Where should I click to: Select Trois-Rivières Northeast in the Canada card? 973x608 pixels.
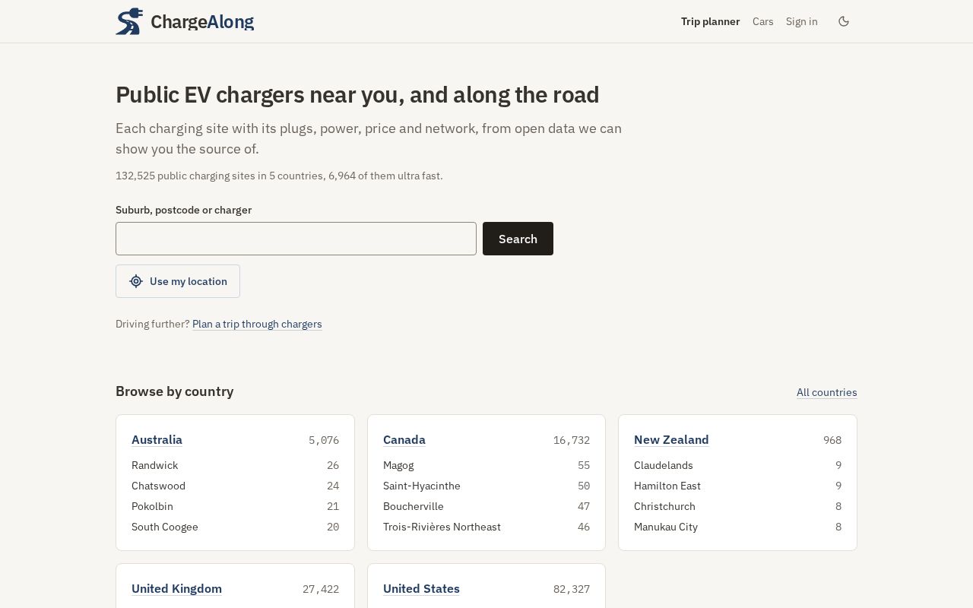click(442, 527)
